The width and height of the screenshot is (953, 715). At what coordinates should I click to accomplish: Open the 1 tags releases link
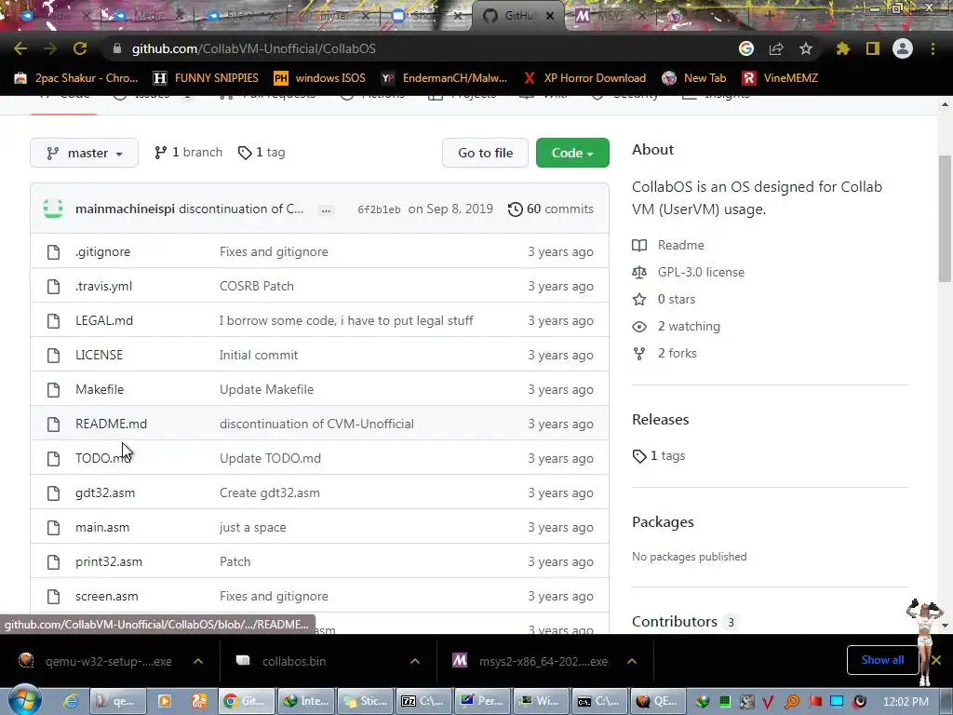click(659, 455)
